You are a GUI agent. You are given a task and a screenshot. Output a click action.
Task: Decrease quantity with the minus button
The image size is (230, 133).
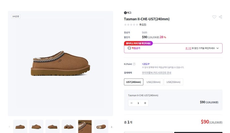click(132, 103)
